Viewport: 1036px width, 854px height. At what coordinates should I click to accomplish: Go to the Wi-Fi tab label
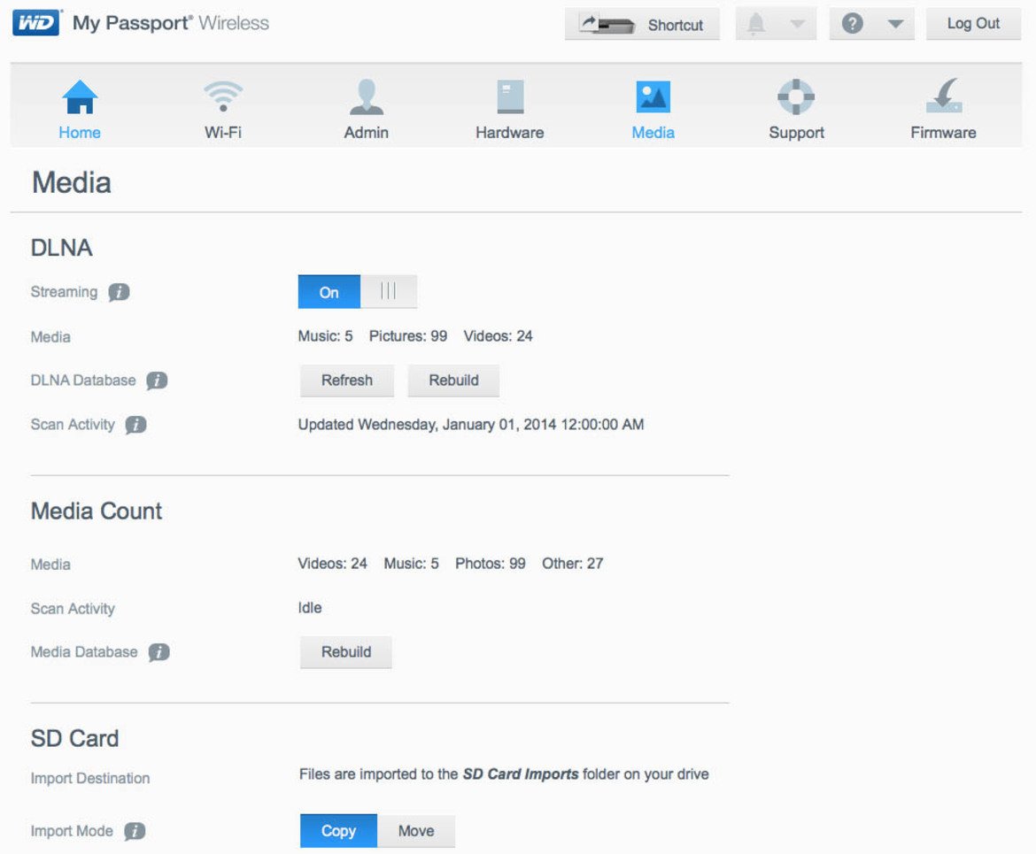pos(223,133)
